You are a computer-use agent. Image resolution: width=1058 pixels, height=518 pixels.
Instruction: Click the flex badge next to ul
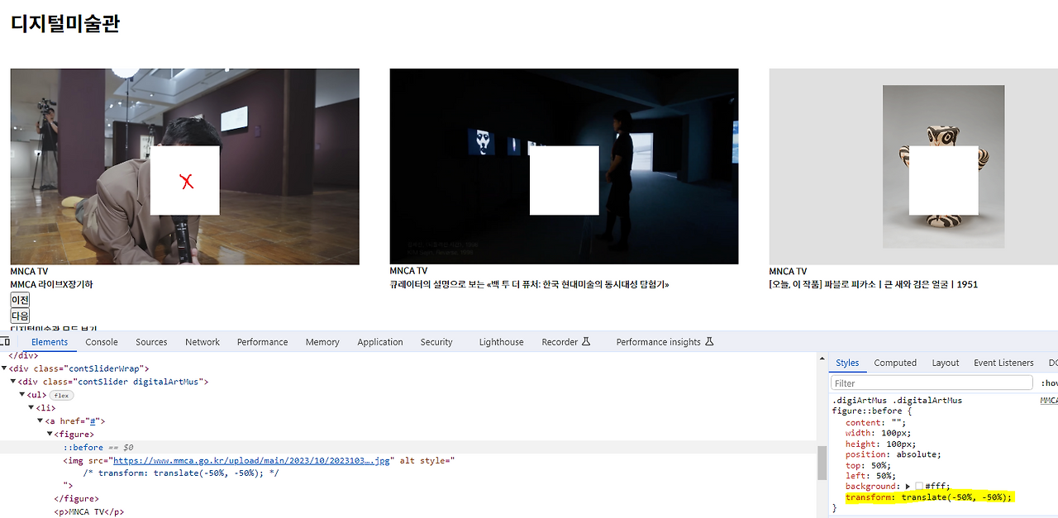62,395
